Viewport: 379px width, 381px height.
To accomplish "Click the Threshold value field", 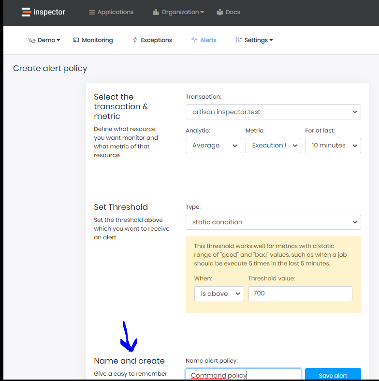I will [x=300, y=293].
